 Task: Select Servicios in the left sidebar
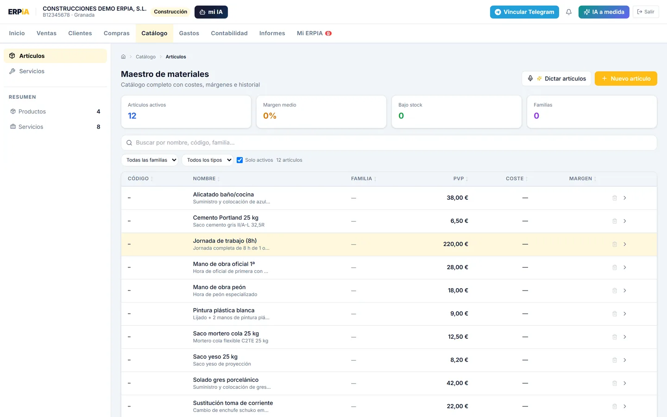pos(32,71)
